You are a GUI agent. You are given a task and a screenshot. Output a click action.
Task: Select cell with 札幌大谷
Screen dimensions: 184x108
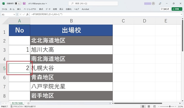[x=71, y=68]
